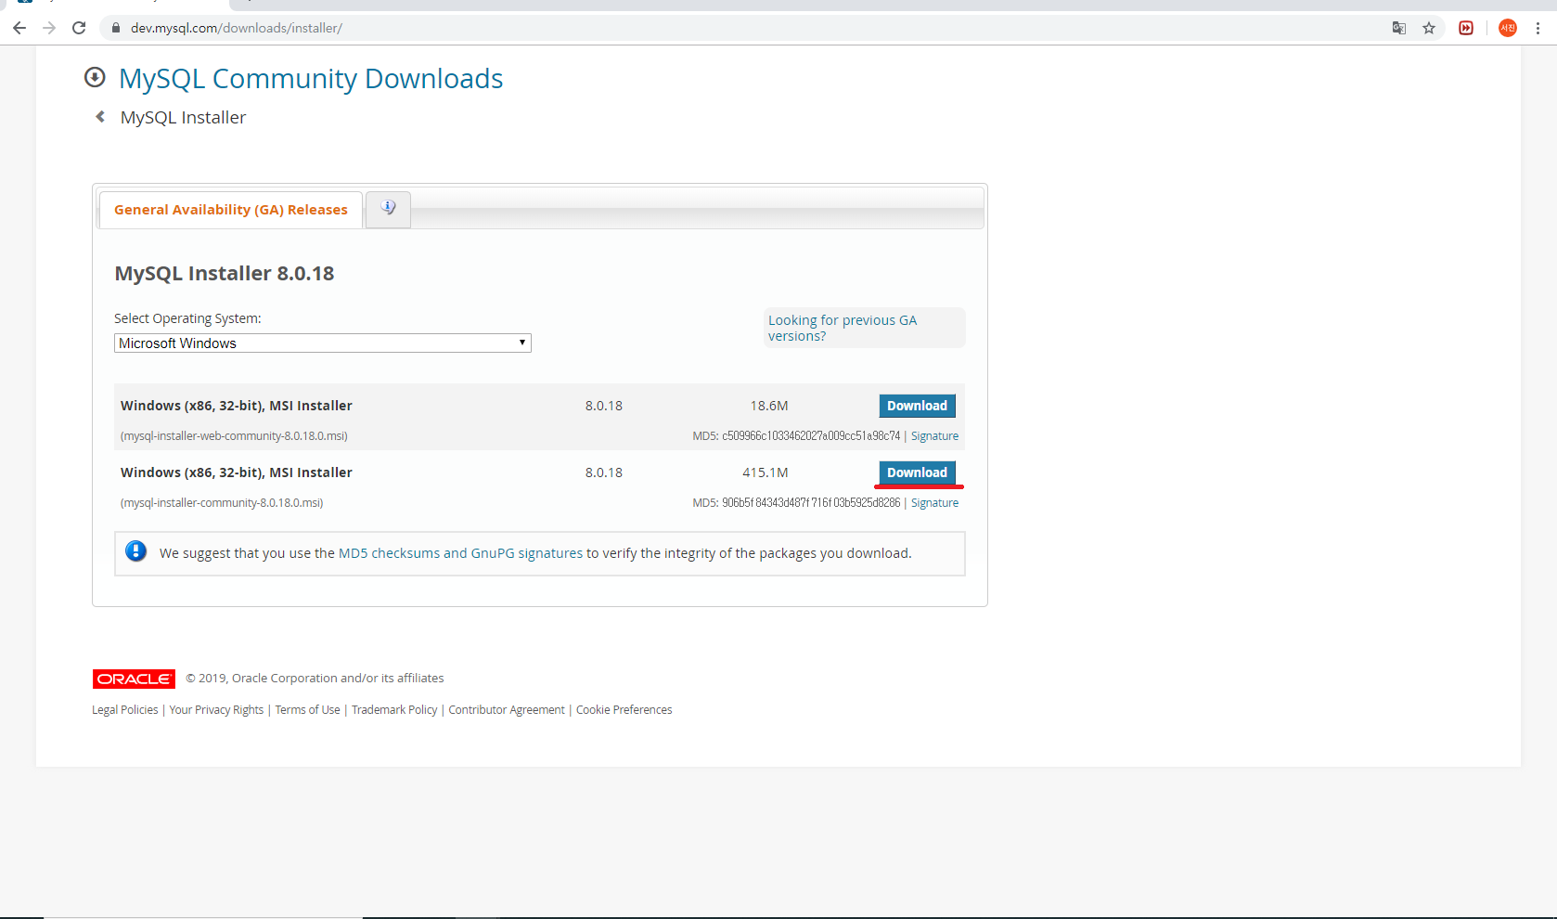
Task: Reload the page with the refresh icon
Action: click(79, 28)
